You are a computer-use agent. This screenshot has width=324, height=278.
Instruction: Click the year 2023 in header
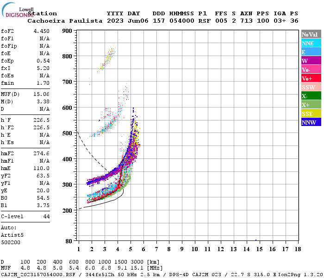(115, 21)
